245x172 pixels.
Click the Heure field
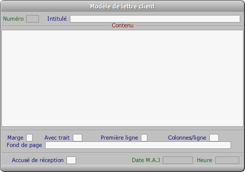[227, 160]
